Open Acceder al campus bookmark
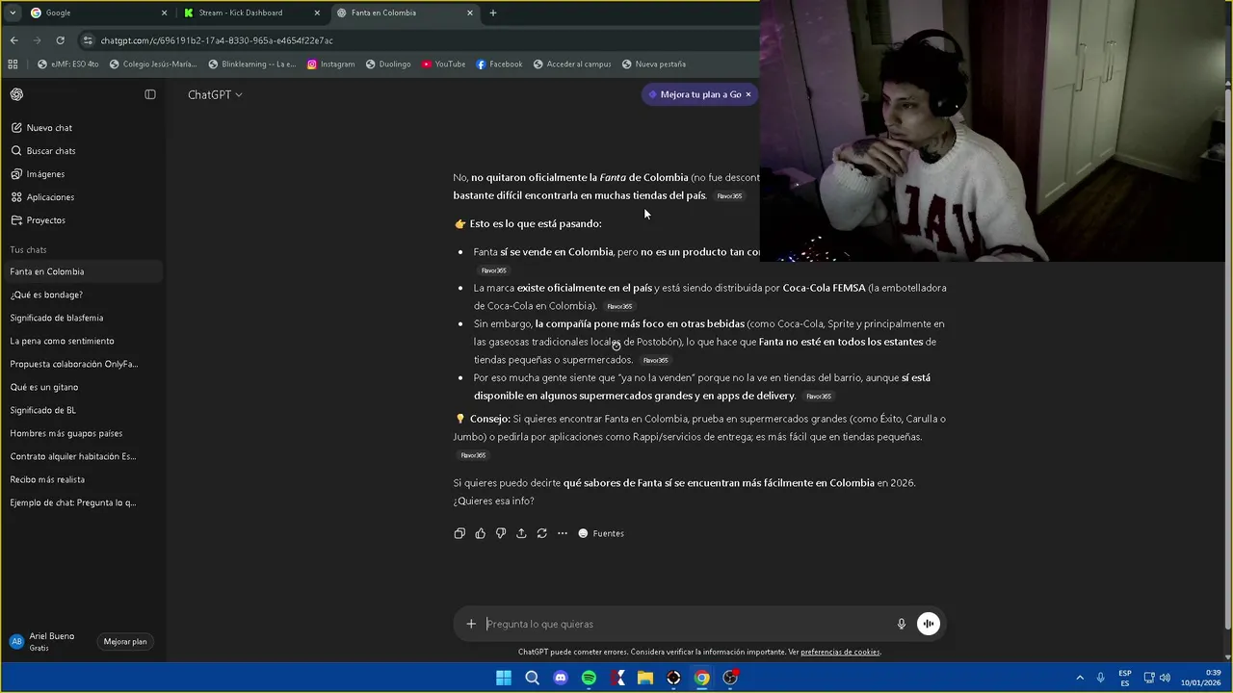 571,64
